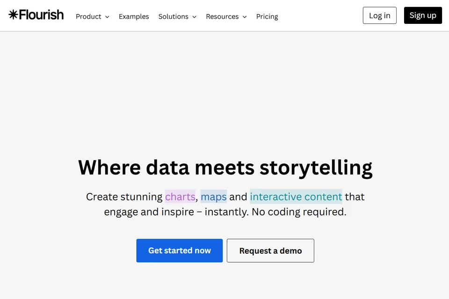Select the blue highlighted word maps
The image size is (449, 299).
pos(214,197)
